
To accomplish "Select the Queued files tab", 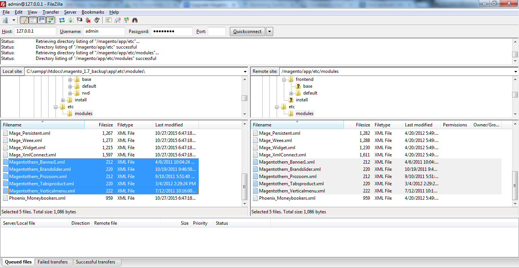I will click(x=18, y=262).
